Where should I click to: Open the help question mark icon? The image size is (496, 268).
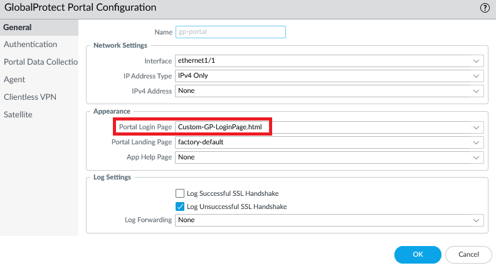(484, 8)
